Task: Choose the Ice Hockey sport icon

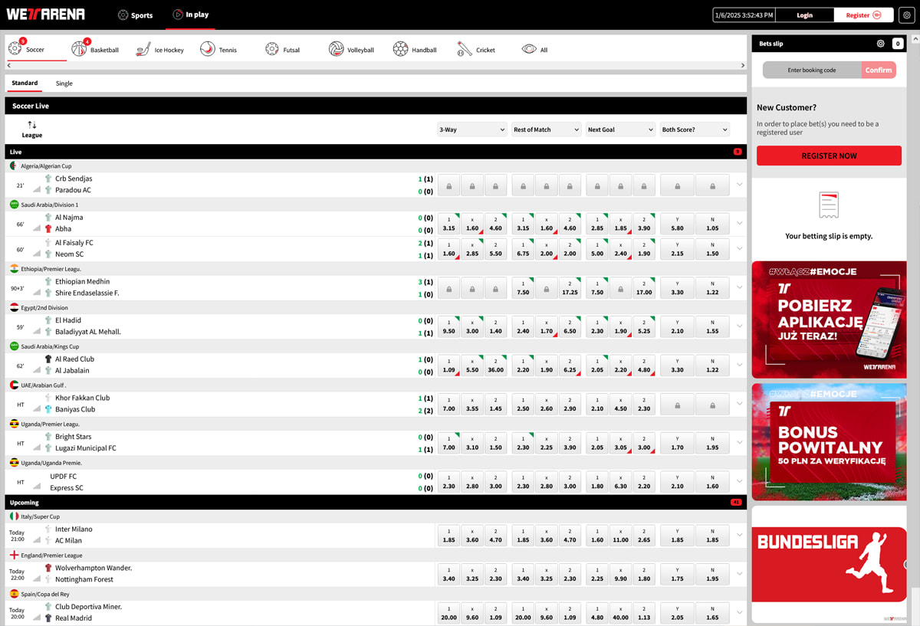Action: [x=143, y=50]
